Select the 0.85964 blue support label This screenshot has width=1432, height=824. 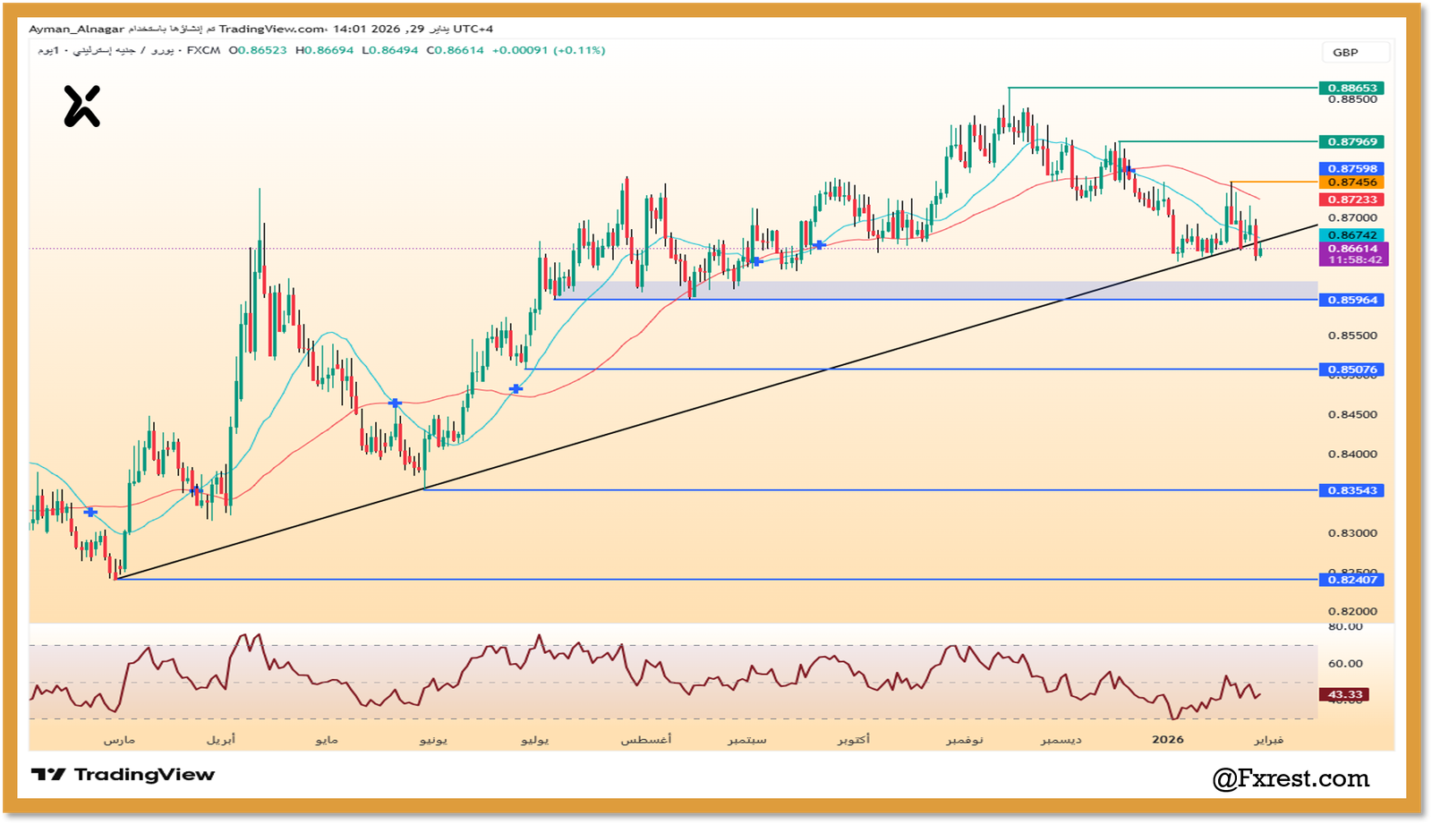(x=1351, y=300)
